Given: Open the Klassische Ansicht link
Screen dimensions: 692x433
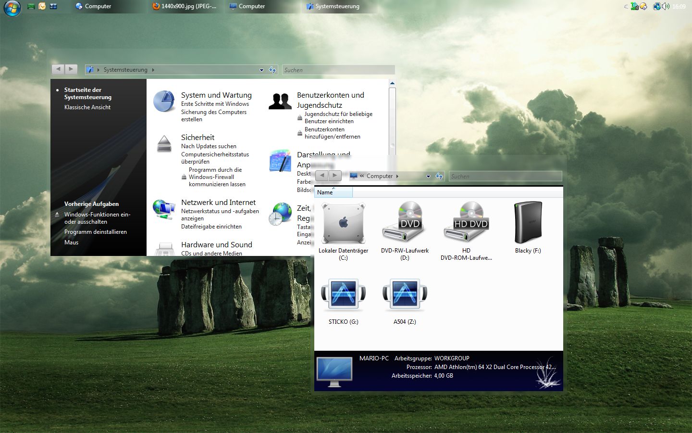Looking at the screenshot, I should click(87, 107).
